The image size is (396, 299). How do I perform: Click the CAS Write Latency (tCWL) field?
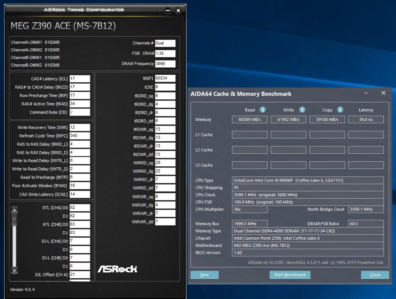[80, 194]
